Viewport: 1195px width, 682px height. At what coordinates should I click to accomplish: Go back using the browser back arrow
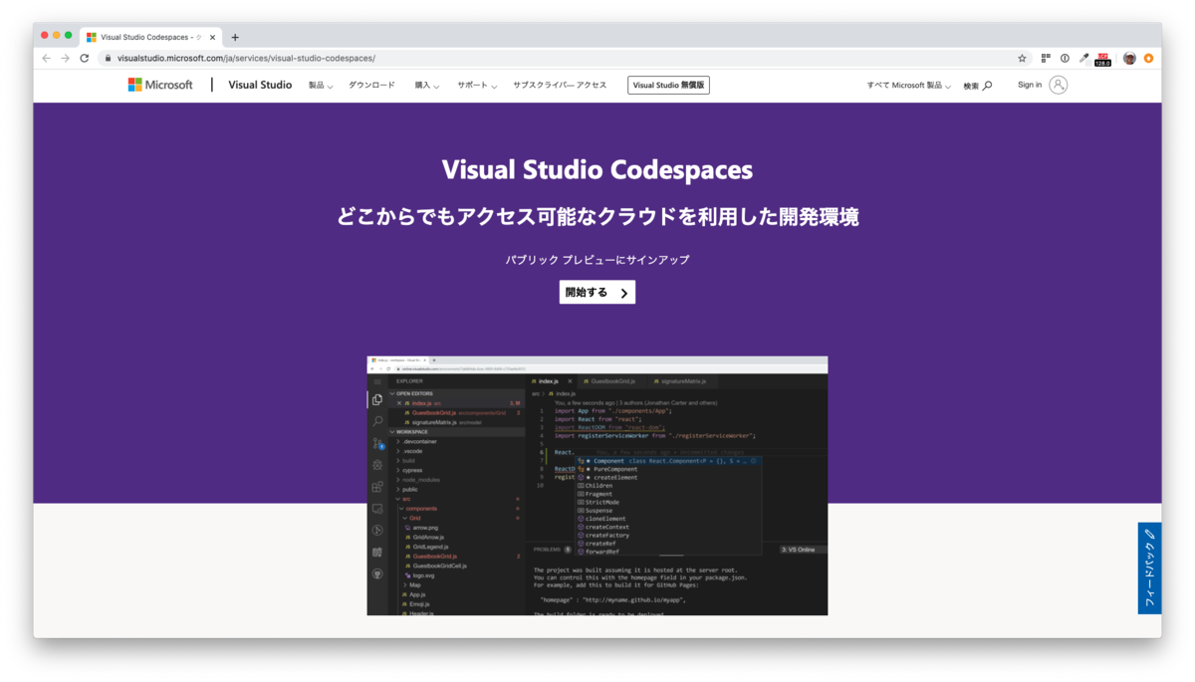[x=47, y=58]
